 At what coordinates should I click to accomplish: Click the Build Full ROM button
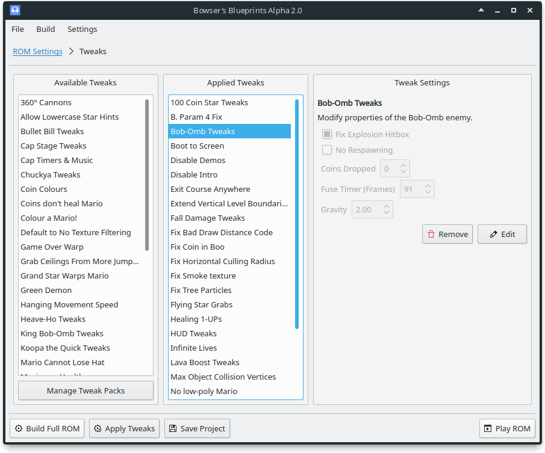[x=47, y=428]
